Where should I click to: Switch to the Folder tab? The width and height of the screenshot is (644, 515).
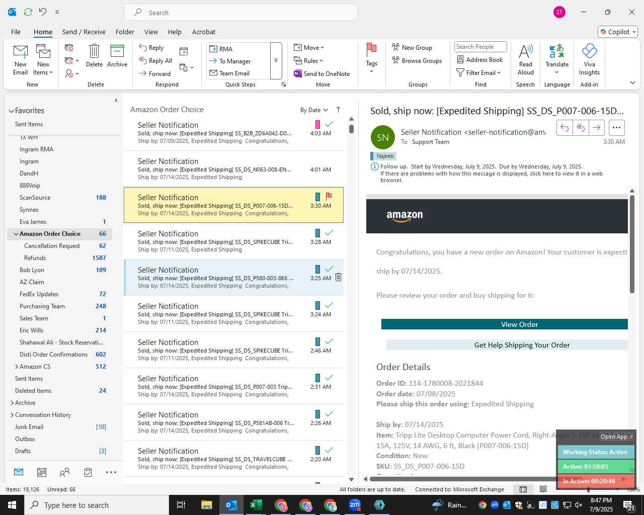tap(125, 32)
